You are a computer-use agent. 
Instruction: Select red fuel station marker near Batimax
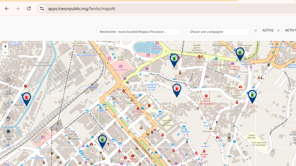pyautogui.click(x=27, y=99)
